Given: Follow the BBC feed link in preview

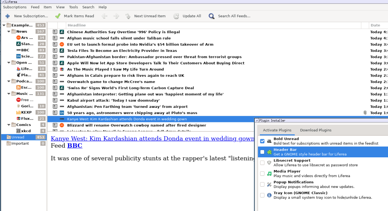Looking at the screenshot, I should point(74,146).
